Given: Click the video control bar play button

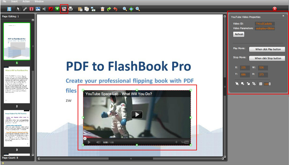Looking at the screenshot, I should tap(89, 142).
